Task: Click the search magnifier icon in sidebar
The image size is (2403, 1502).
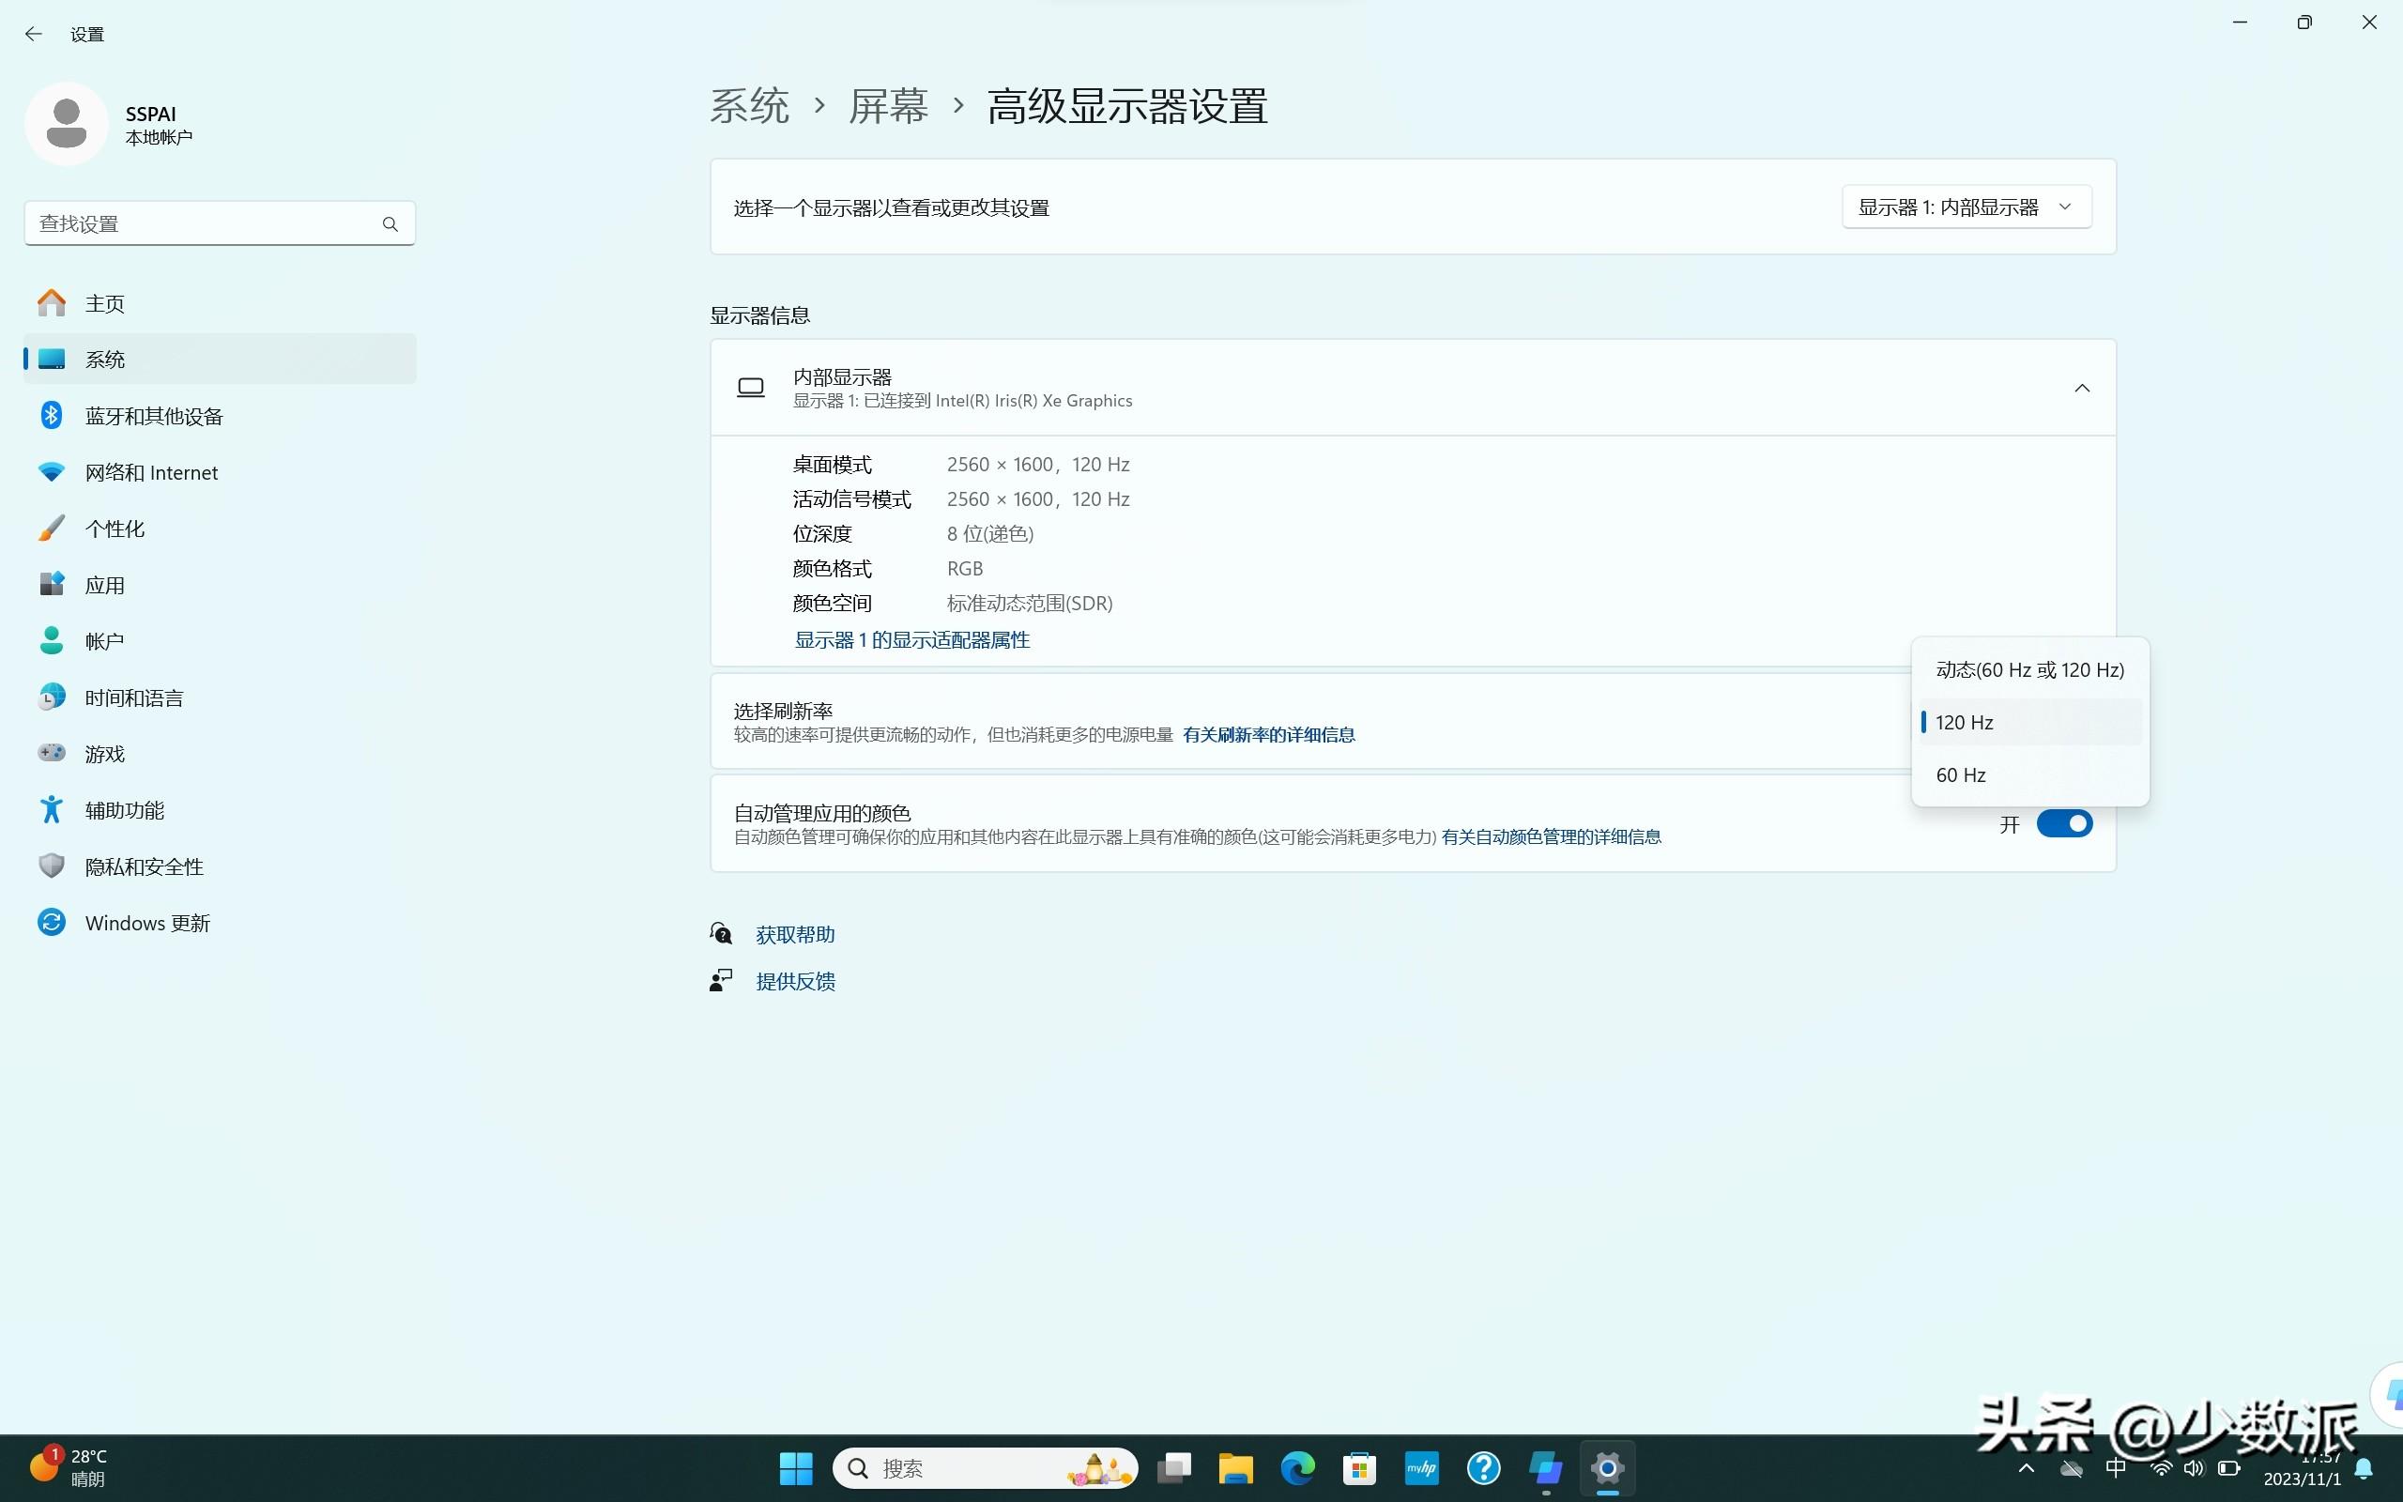Action: (390, 224)
